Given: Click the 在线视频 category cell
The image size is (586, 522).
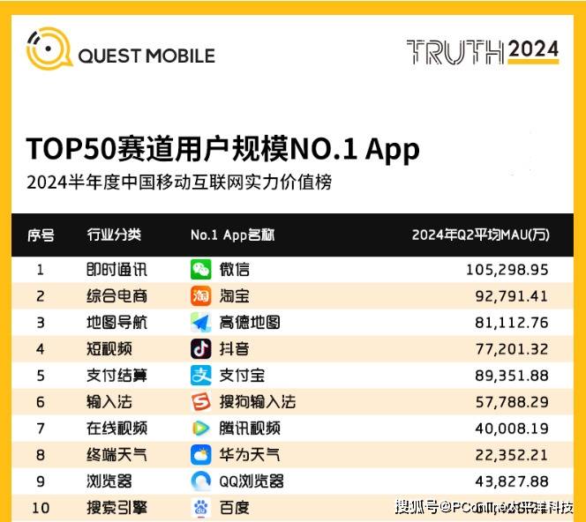Looking at the screenshot, I should (116, 429).
